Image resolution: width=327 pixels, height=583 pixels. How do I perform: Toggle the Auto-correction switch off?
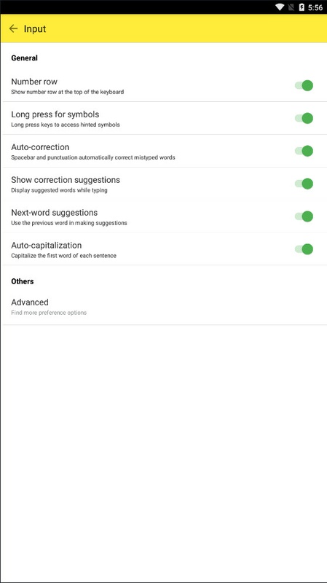tap(304, 151)
